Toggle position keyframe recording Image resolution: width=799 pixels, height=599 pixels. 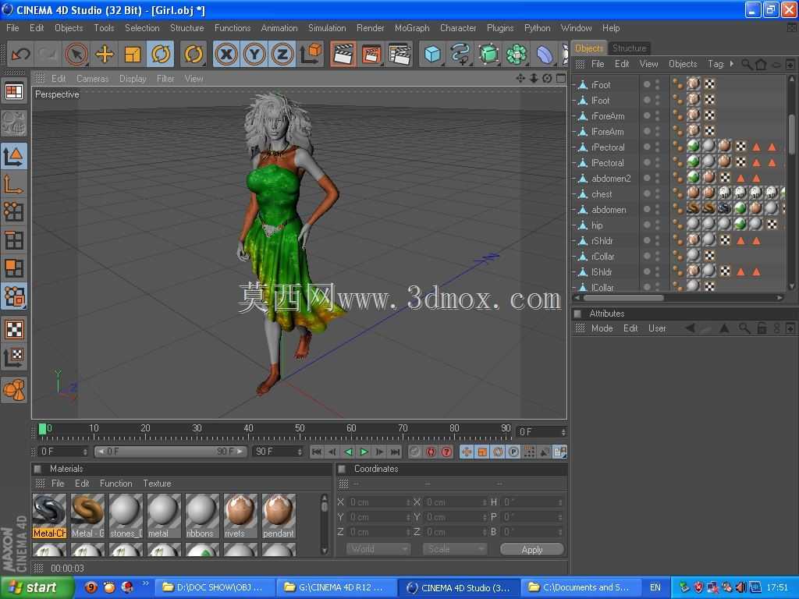pos(467,452)
